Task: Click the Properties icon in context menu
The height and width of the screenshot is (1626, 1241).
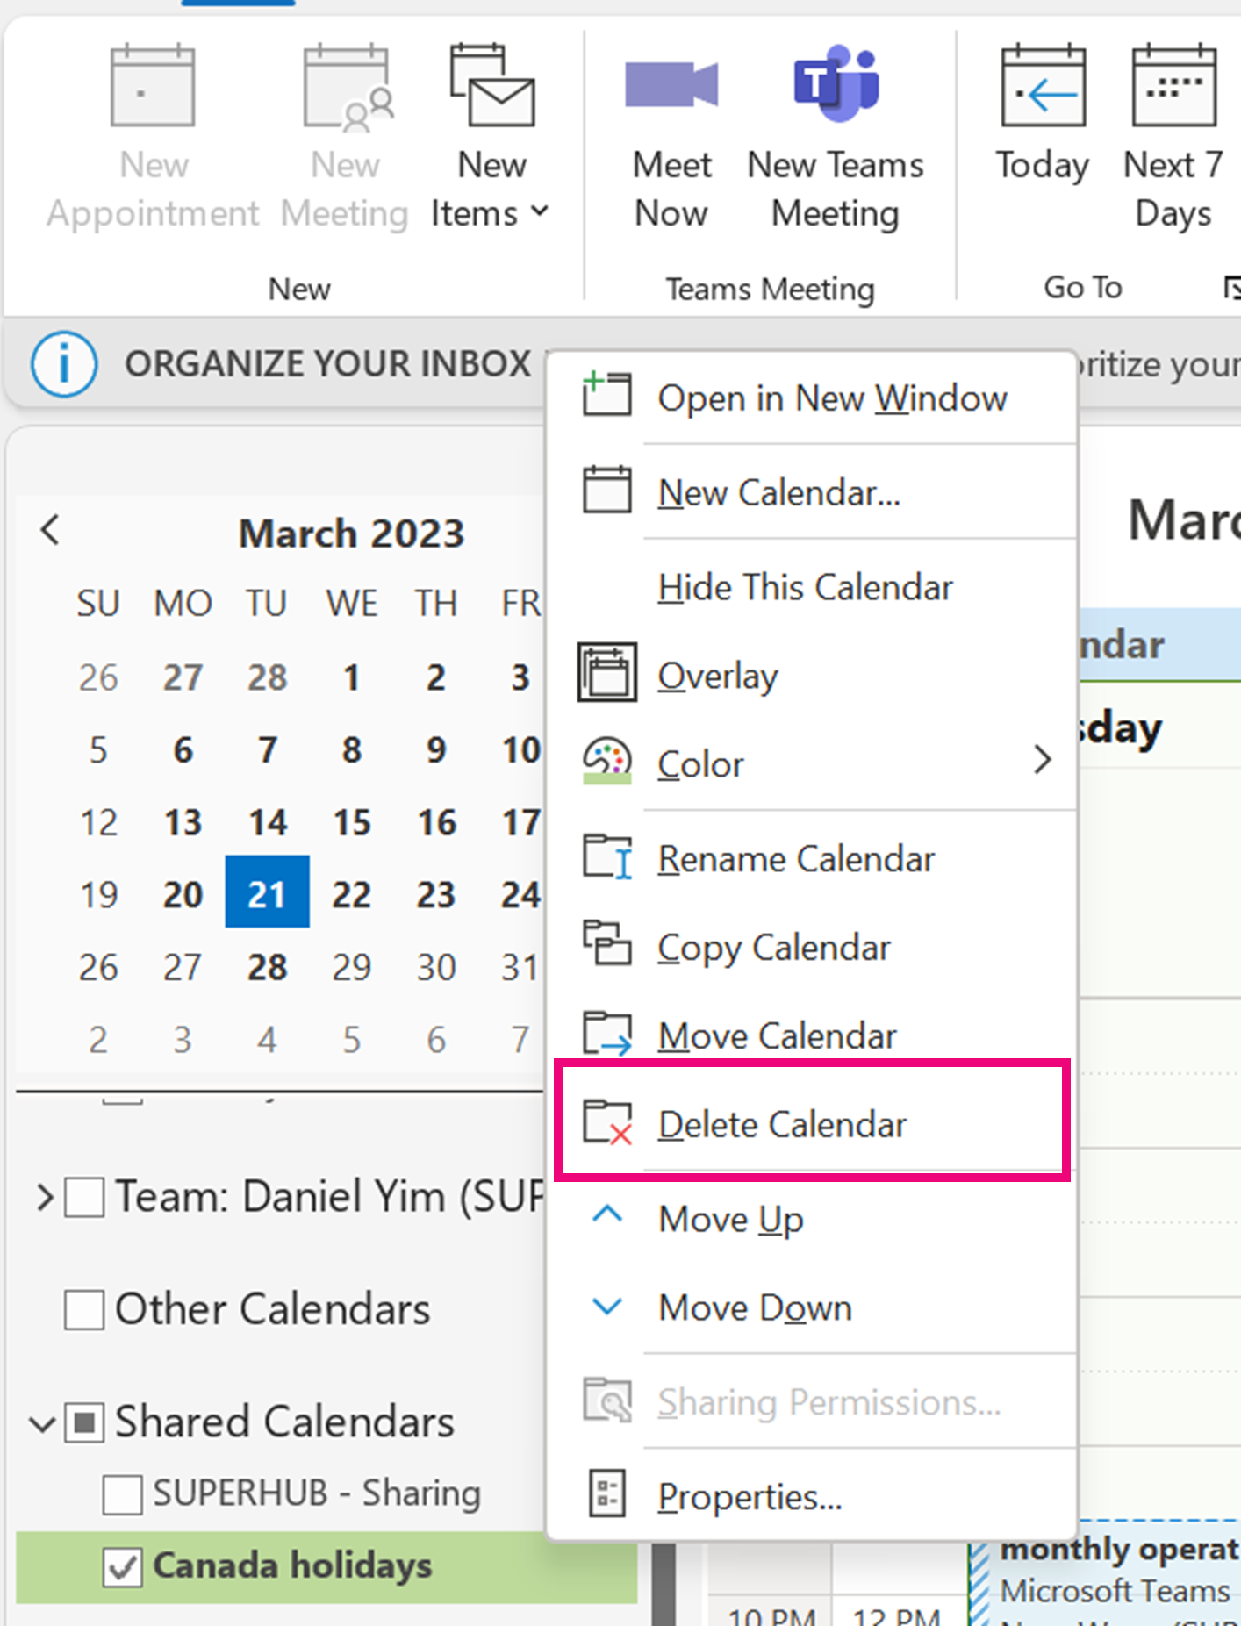Action: coord(606,1493)
